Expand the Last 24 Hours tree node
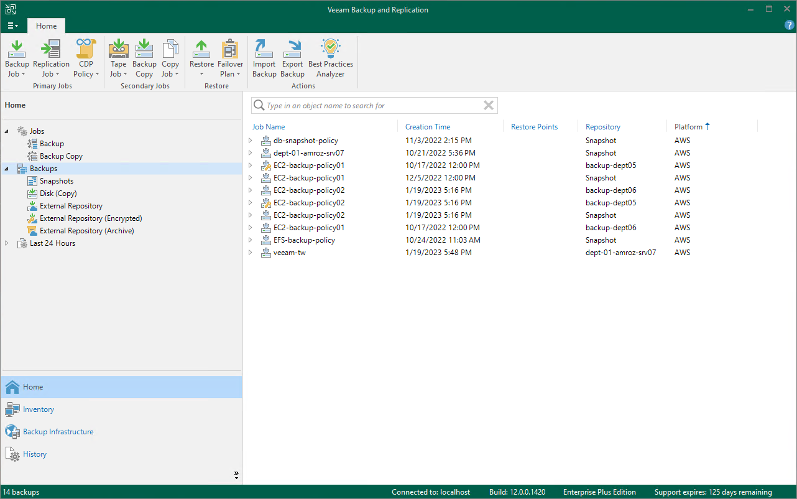 pyautogui.click(x=7, y=243)
